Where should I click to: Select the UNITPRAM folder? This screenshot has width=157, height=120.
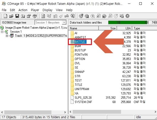click(82, 89)
